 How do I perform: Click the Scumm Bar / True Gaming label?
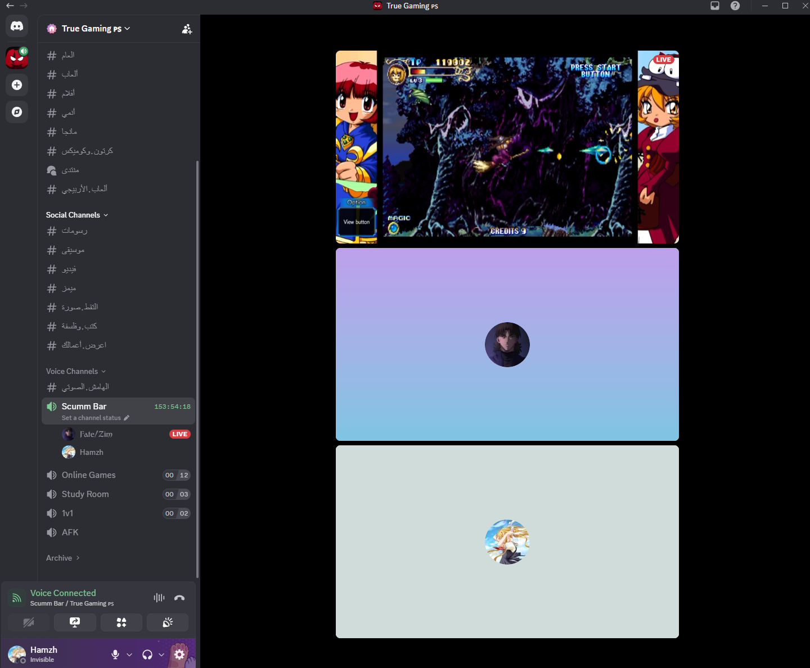72,603
